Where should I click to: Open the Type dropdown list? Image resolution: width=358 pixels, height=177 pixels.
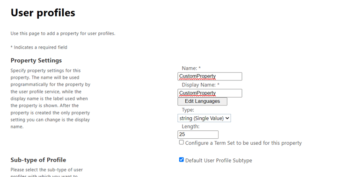pyautogui.click(x=204, y=118)
